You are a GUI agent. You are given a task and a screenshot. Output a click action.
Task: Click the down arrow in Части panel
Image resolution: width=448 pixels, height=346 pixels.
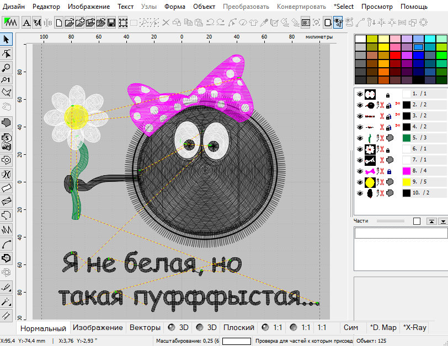click(442, 221)
